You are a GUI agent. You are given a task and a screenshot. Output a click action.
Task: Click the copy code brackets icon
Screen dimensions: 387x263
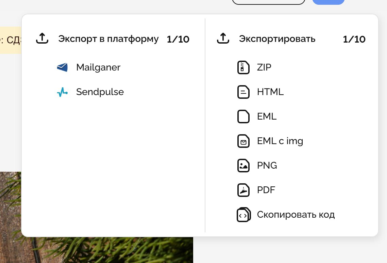pyautogui.click(x=243, y=215)
